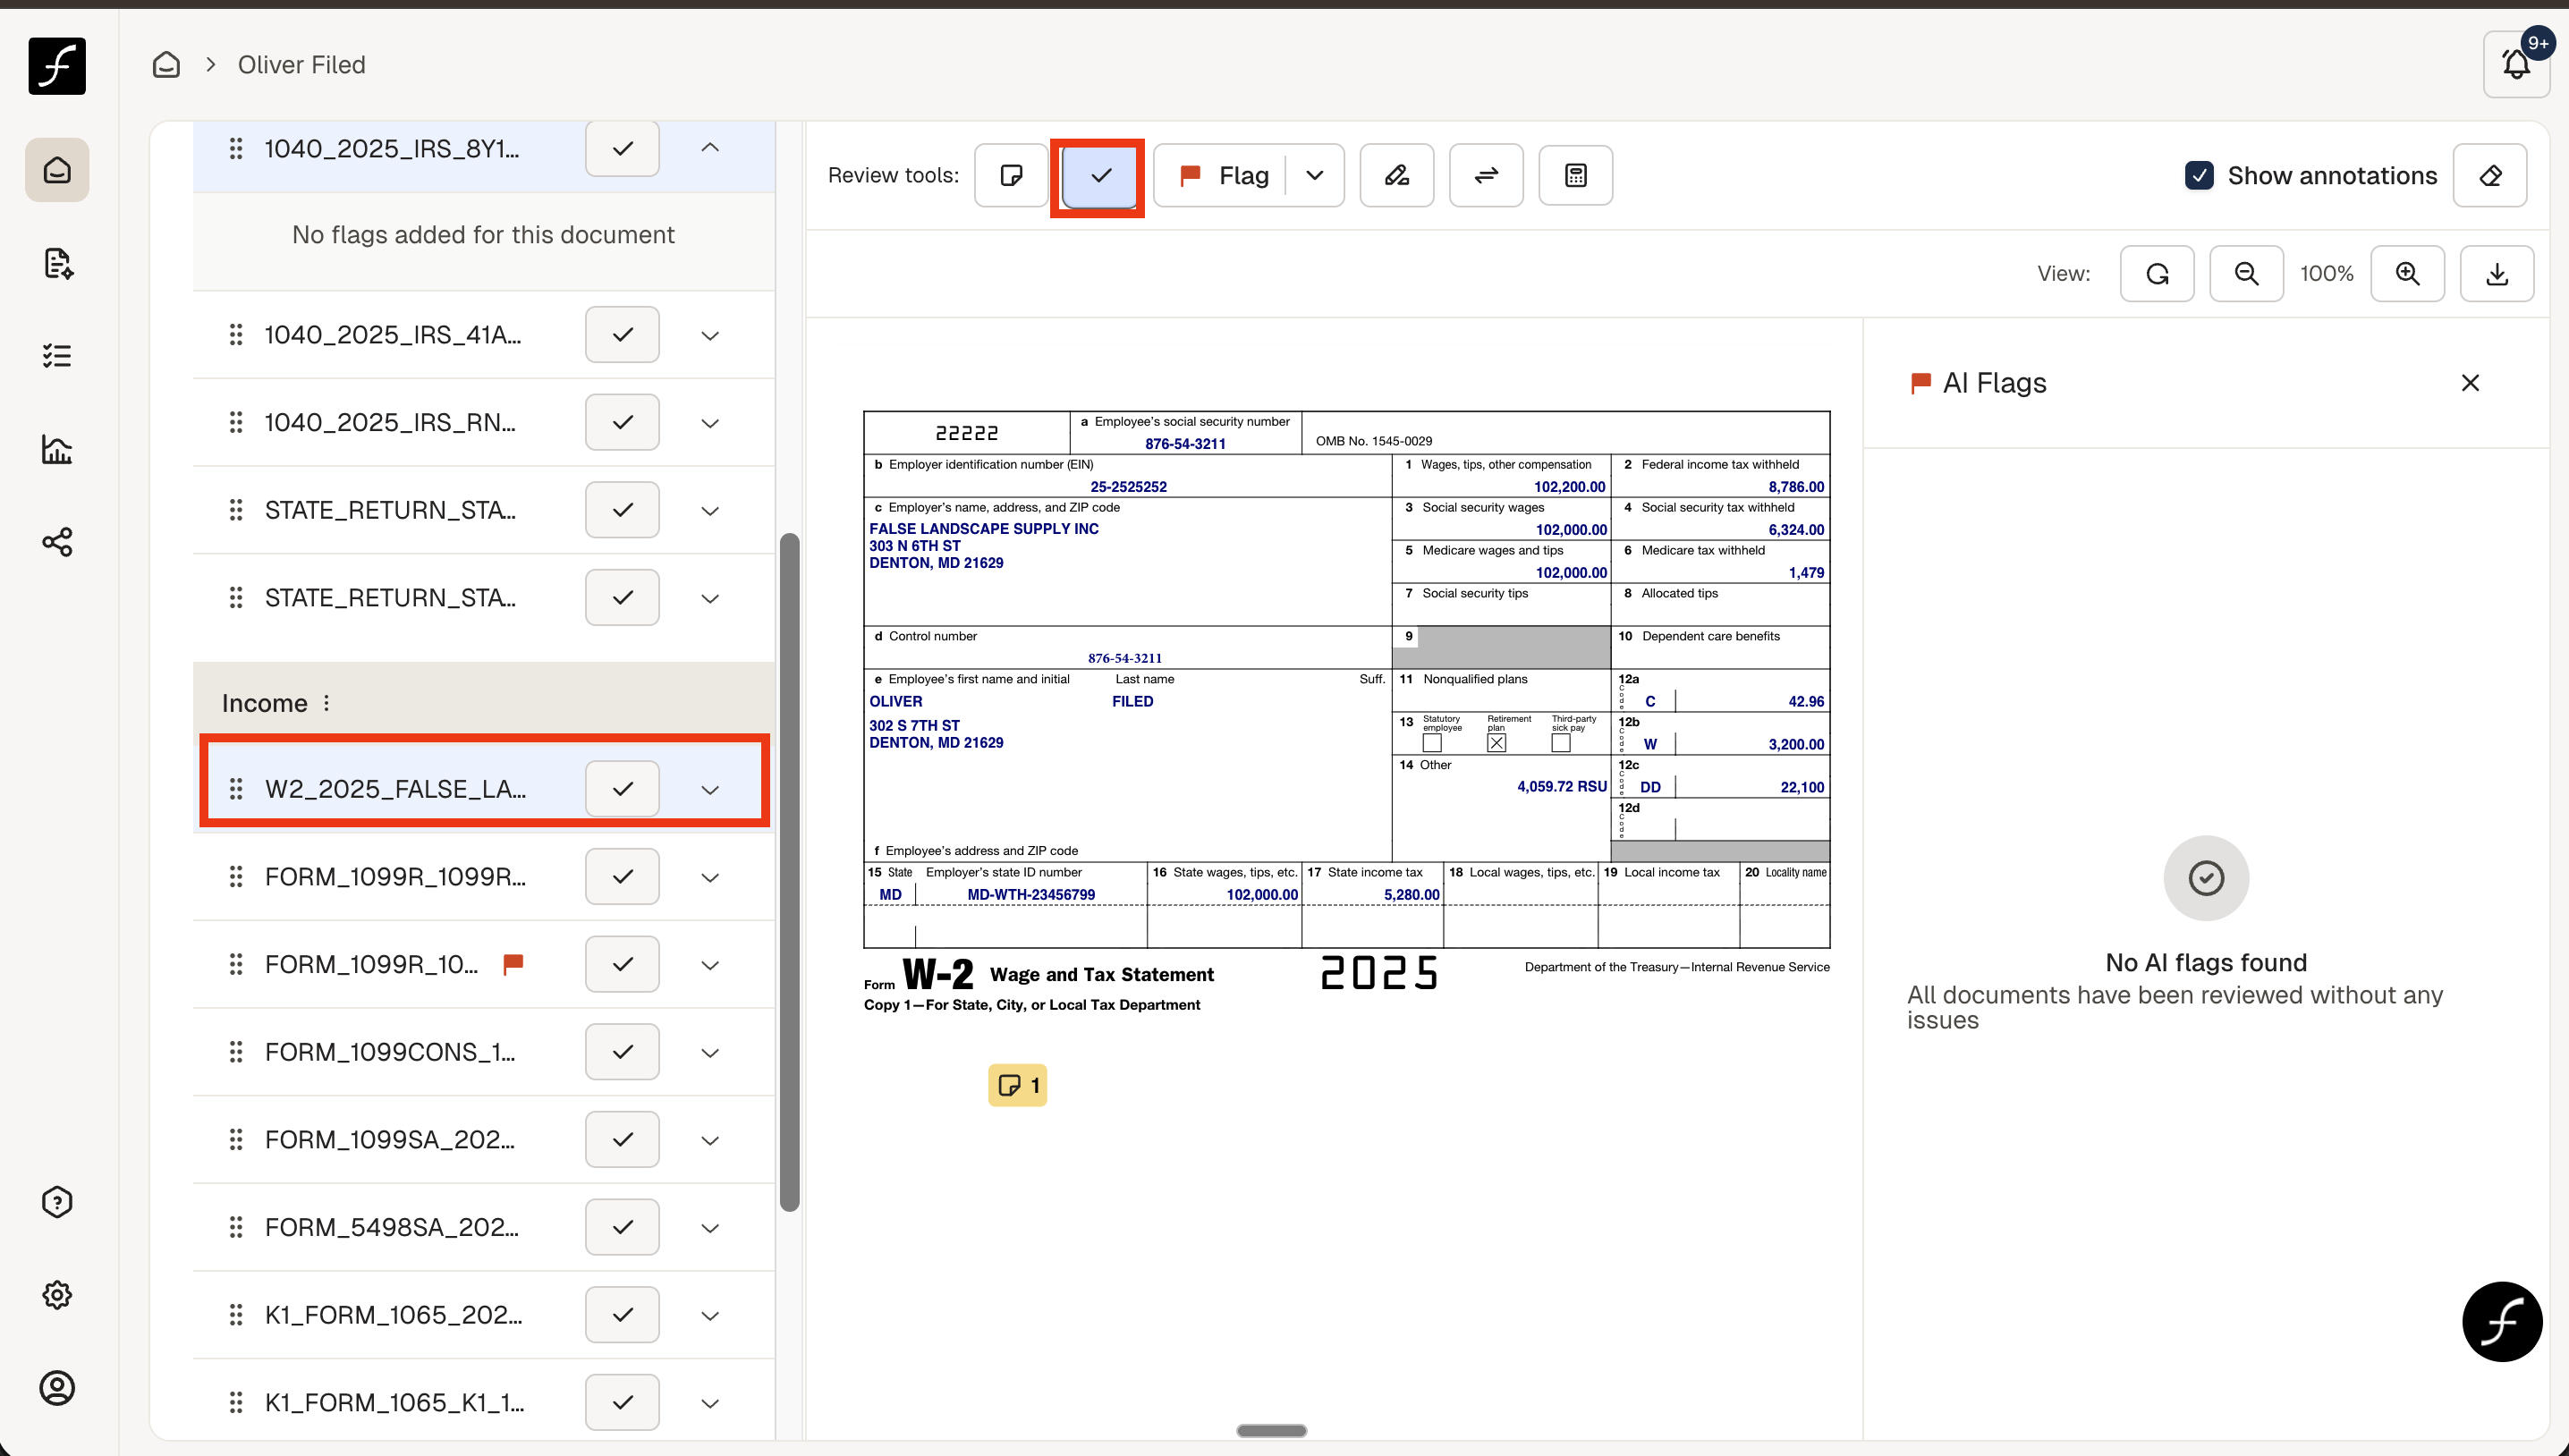The image size is (2569, 1456).
Task: Open the floating assistant button at bottom right
Action: click(2502, 1321)
